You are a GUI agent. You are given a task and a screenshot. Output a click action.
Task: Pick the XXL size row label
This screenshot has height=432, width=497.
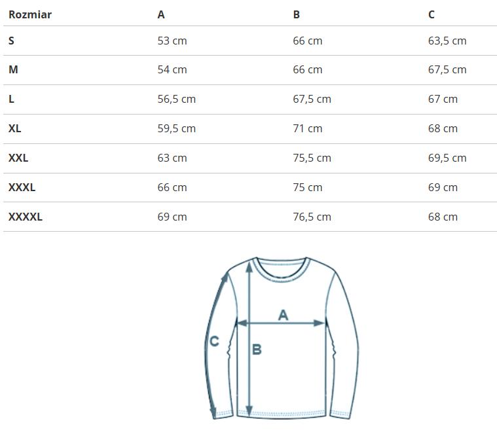(18, 158)
